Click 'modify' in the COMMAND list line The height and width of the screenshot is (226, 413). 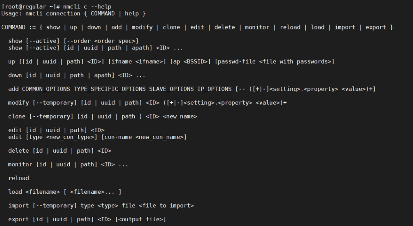(x=142, y=27)
